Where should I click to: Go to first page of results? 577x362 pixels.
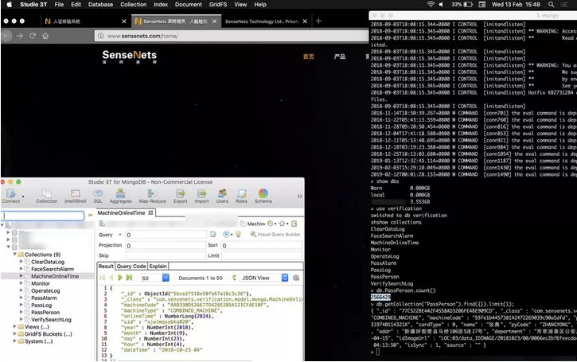point(103,278)
